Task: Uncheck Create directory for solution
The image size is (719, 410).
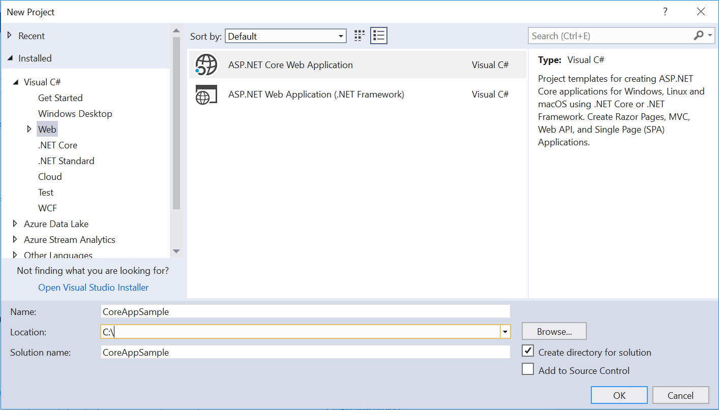Action: (x=528, y=351)
